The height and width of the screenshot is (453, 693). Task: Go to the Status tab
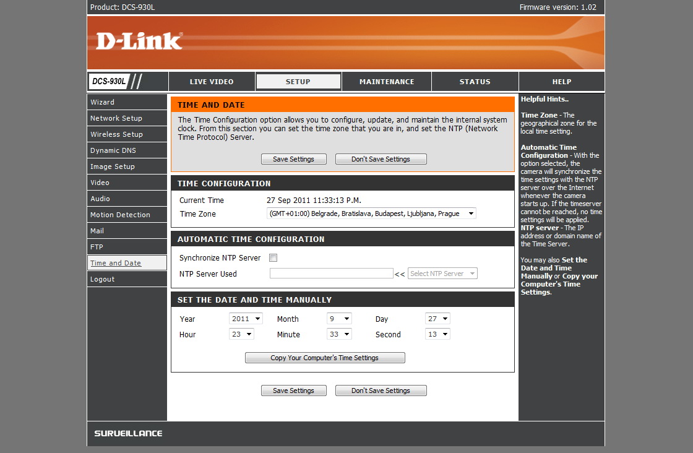pos(475,82)
